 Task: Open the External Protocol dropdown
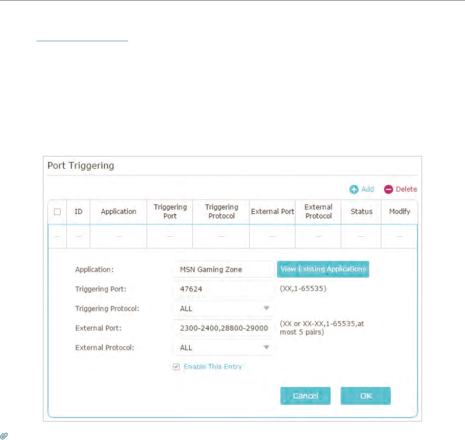coord(223,348)
